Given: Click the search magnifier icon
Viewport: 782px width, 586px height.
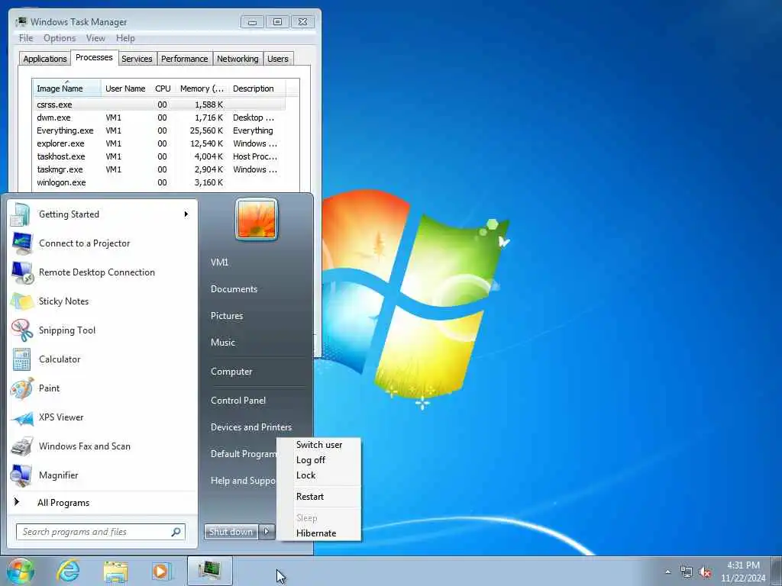Looking at the screenshot, I should coord(176,532).
